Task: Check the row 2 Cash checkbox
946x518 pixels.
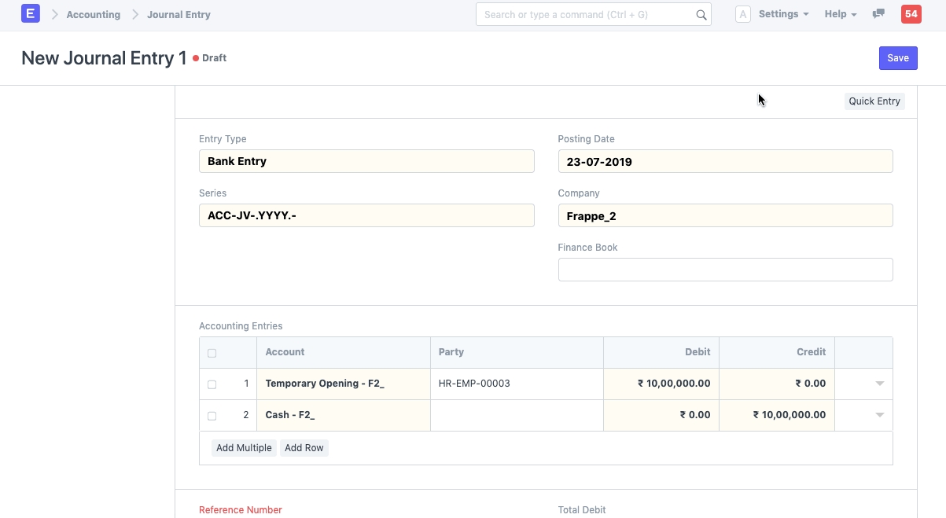Action: 212,416
